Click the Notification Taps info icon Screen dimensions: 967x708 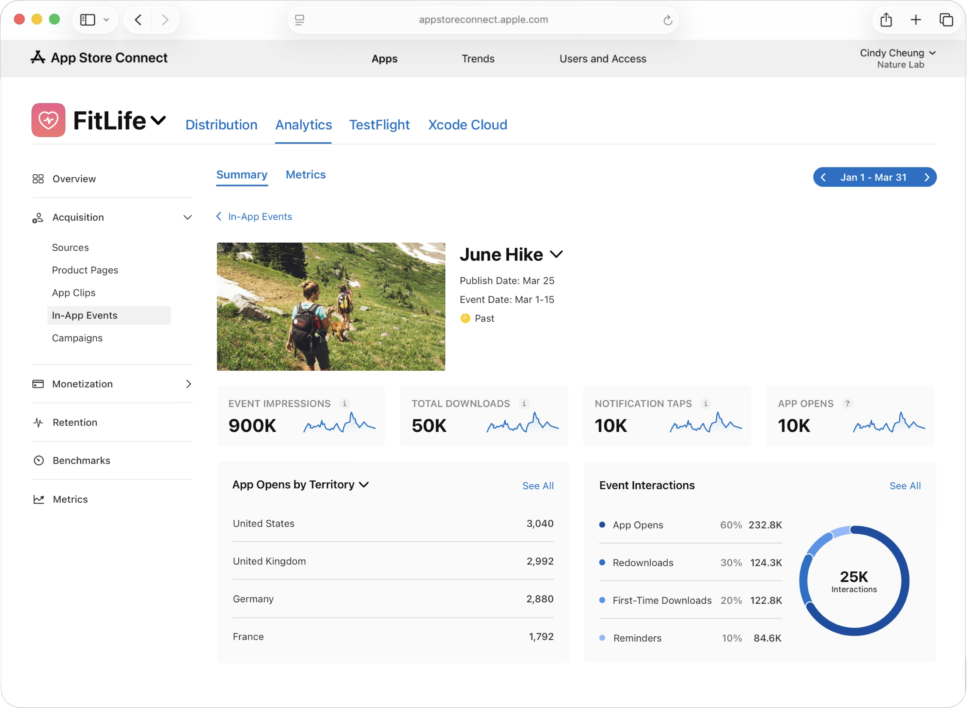pyautogui.click(x=706, y=403)
